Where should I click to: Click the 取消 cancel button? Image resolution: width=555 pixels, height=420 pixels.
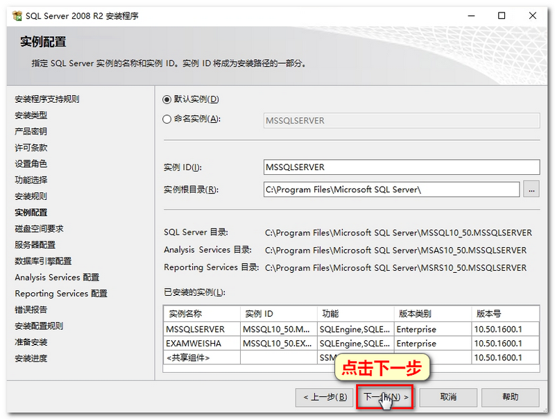click(x=447, y=397)
